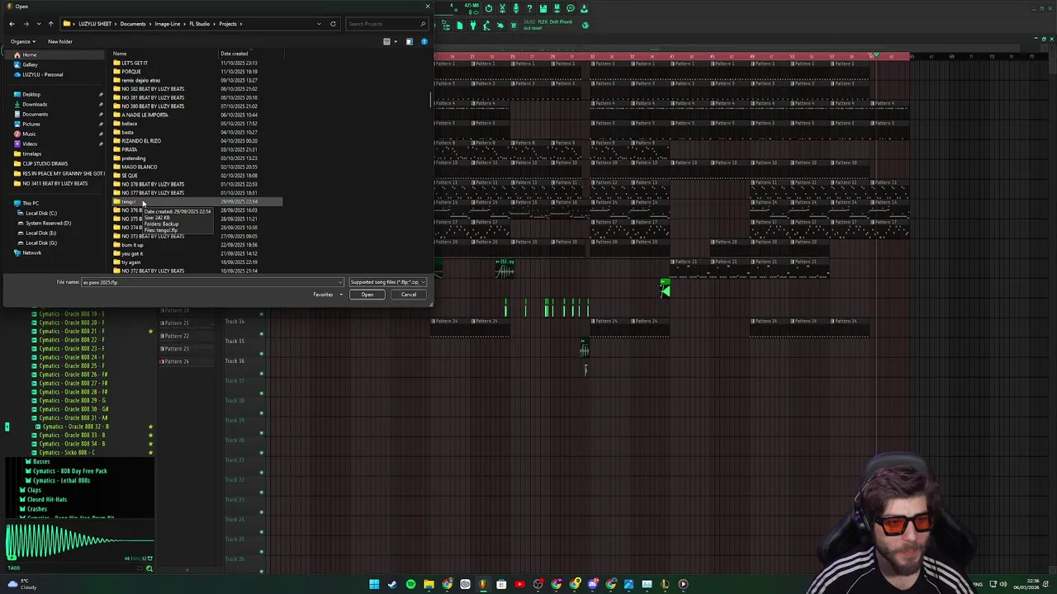Screen dimensions: 1057x594
Task: Open Windows Start menu
Action: (374, 584)
